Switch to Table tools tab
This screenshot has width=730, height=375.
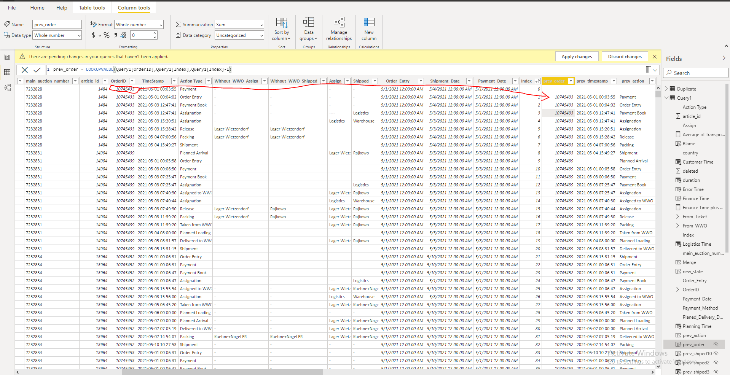click(x=92, y=8)
